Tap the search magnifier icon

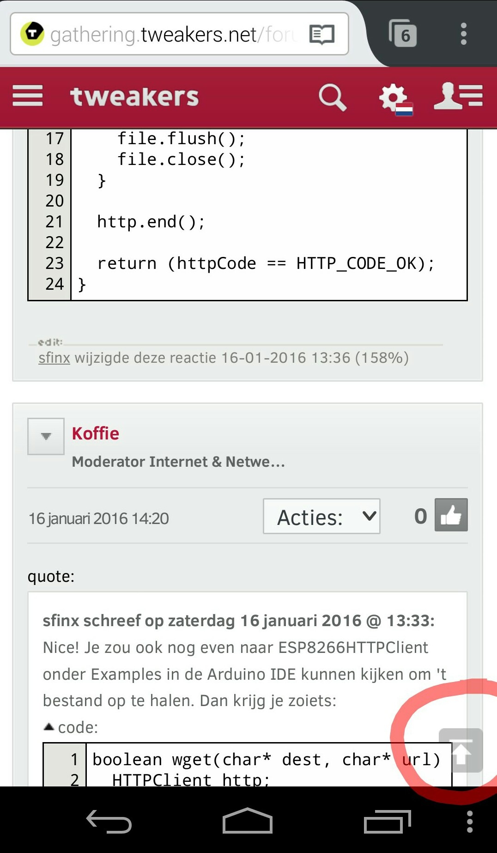(332, 97)
